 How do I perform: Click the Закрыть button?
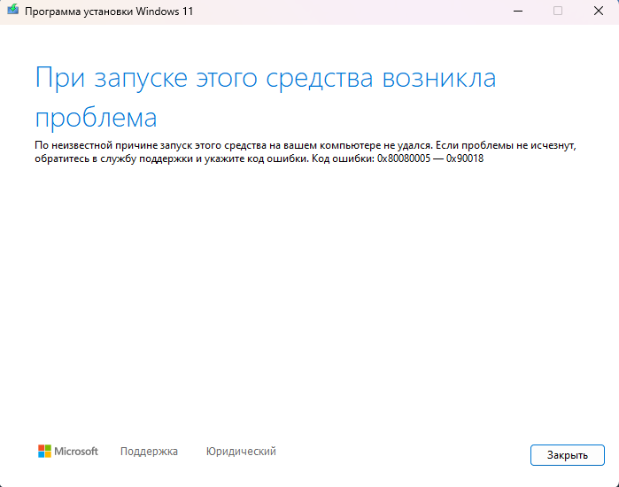pos(568,455)
